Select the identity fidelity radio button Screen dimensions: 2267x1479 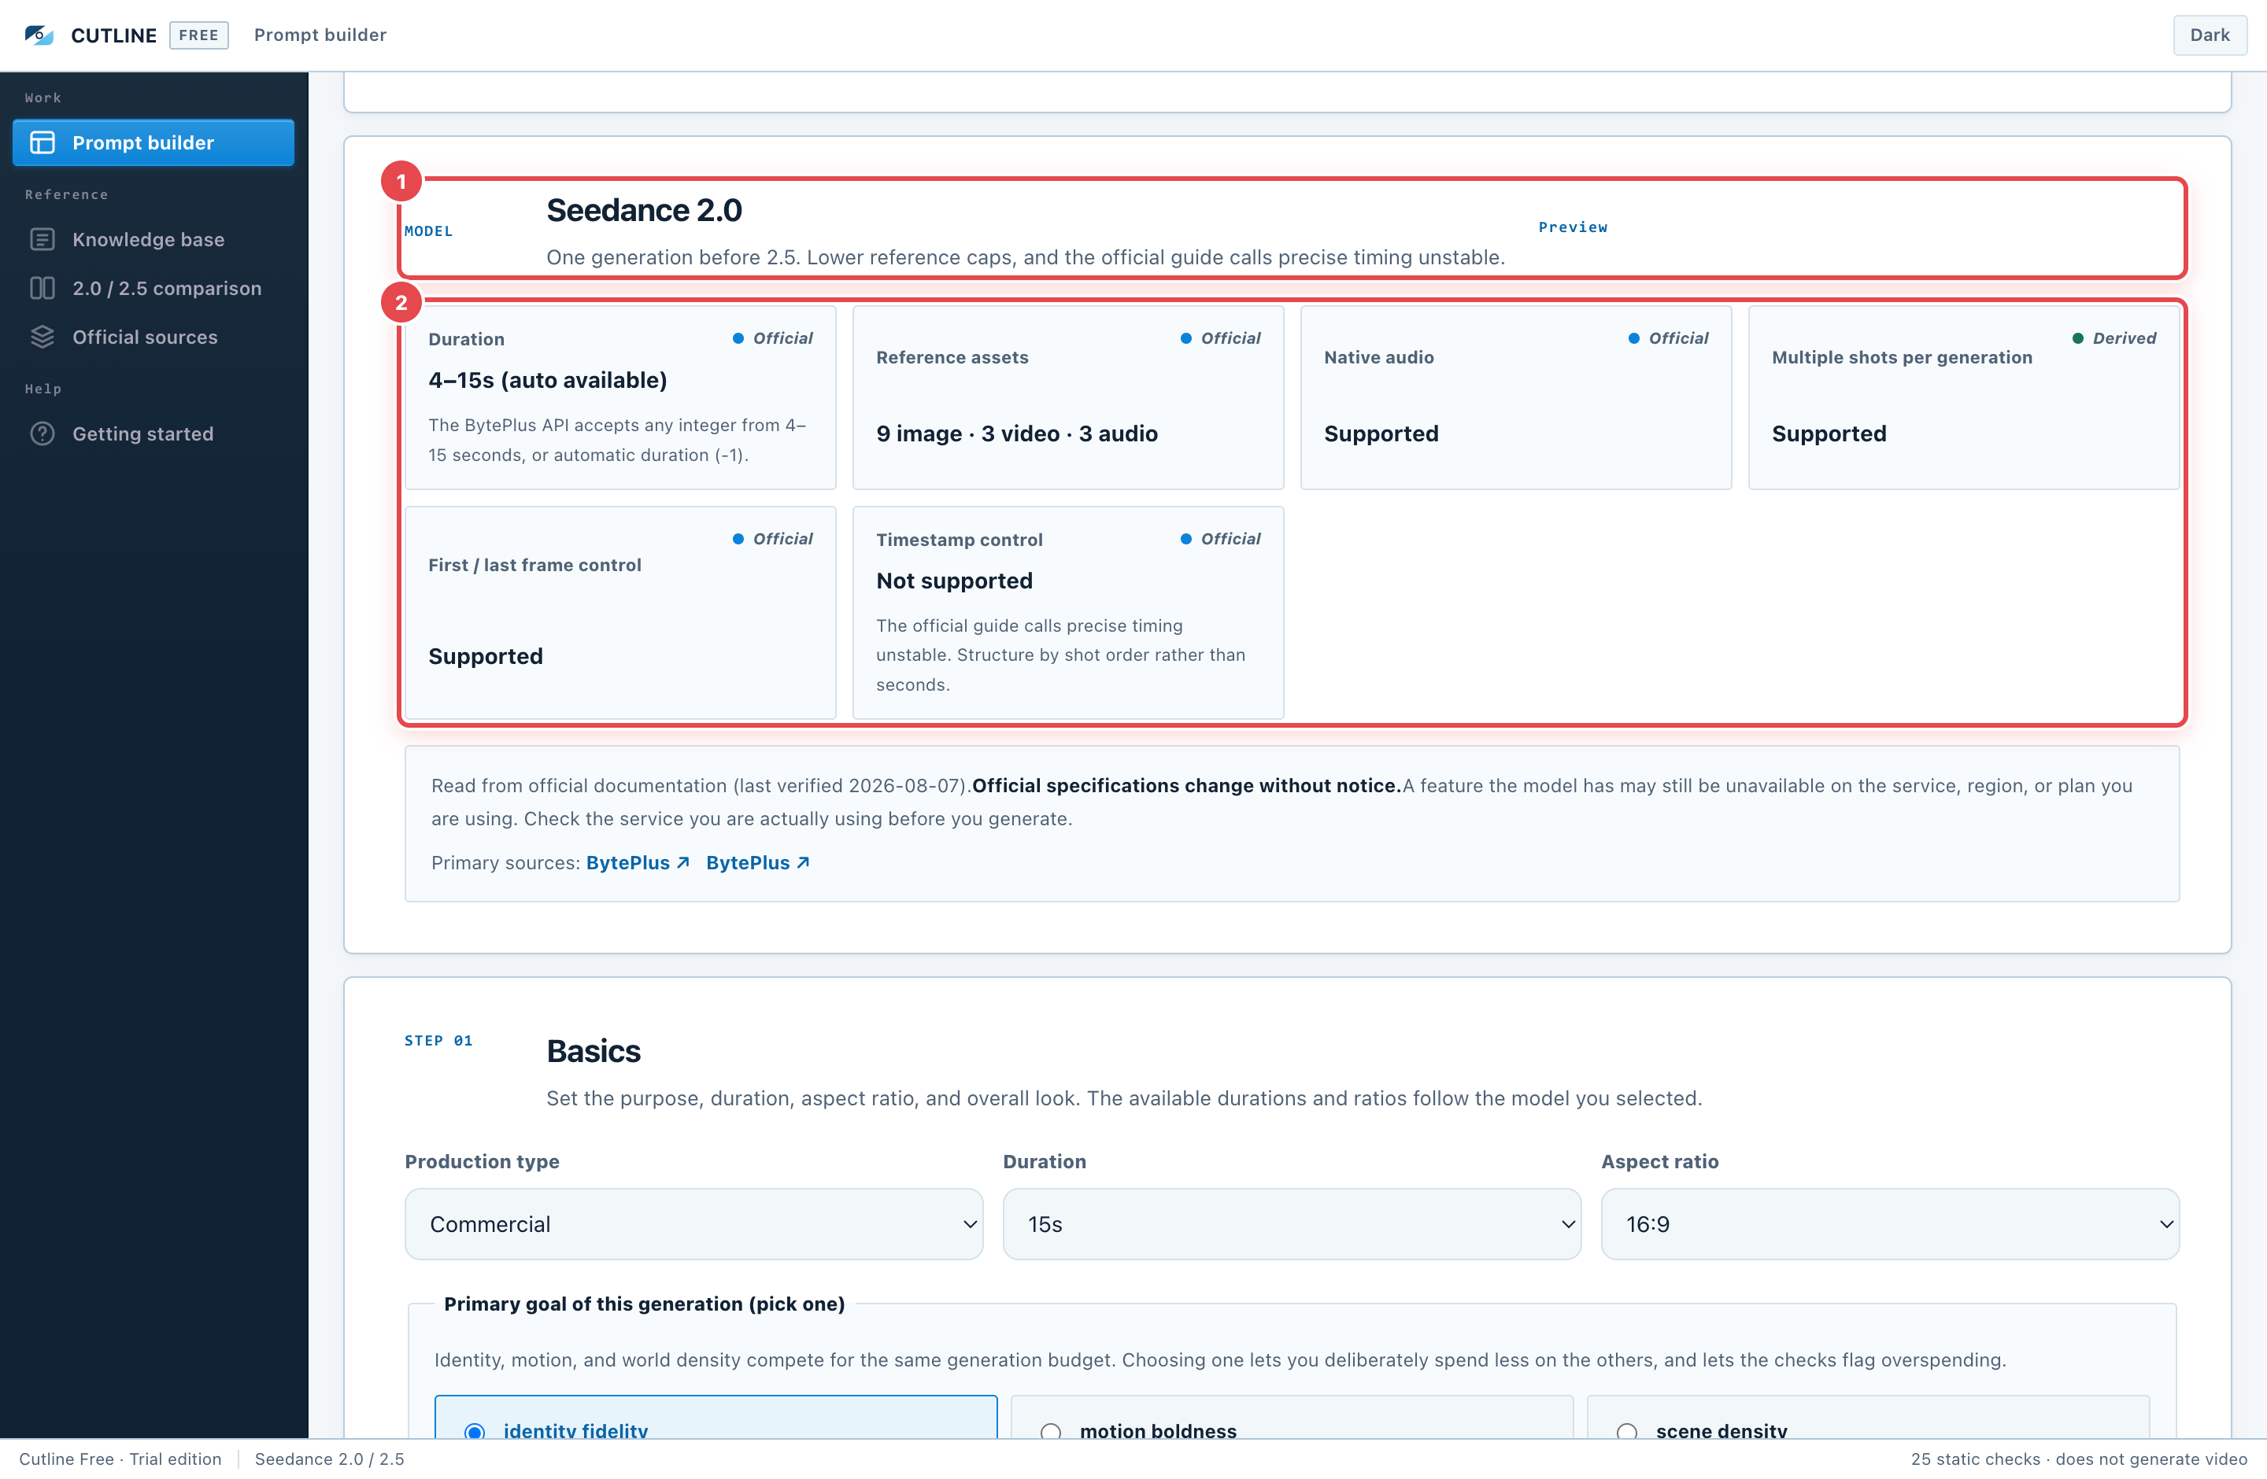click(x=475, y=1430)
